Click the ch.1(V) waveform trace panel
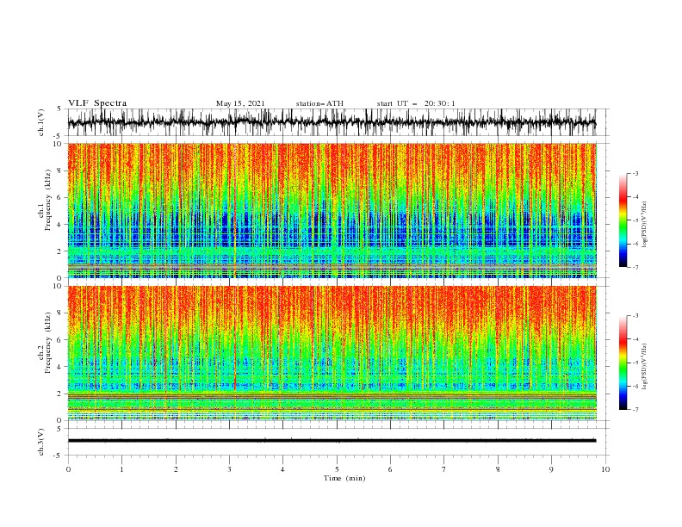 (338, 122)
